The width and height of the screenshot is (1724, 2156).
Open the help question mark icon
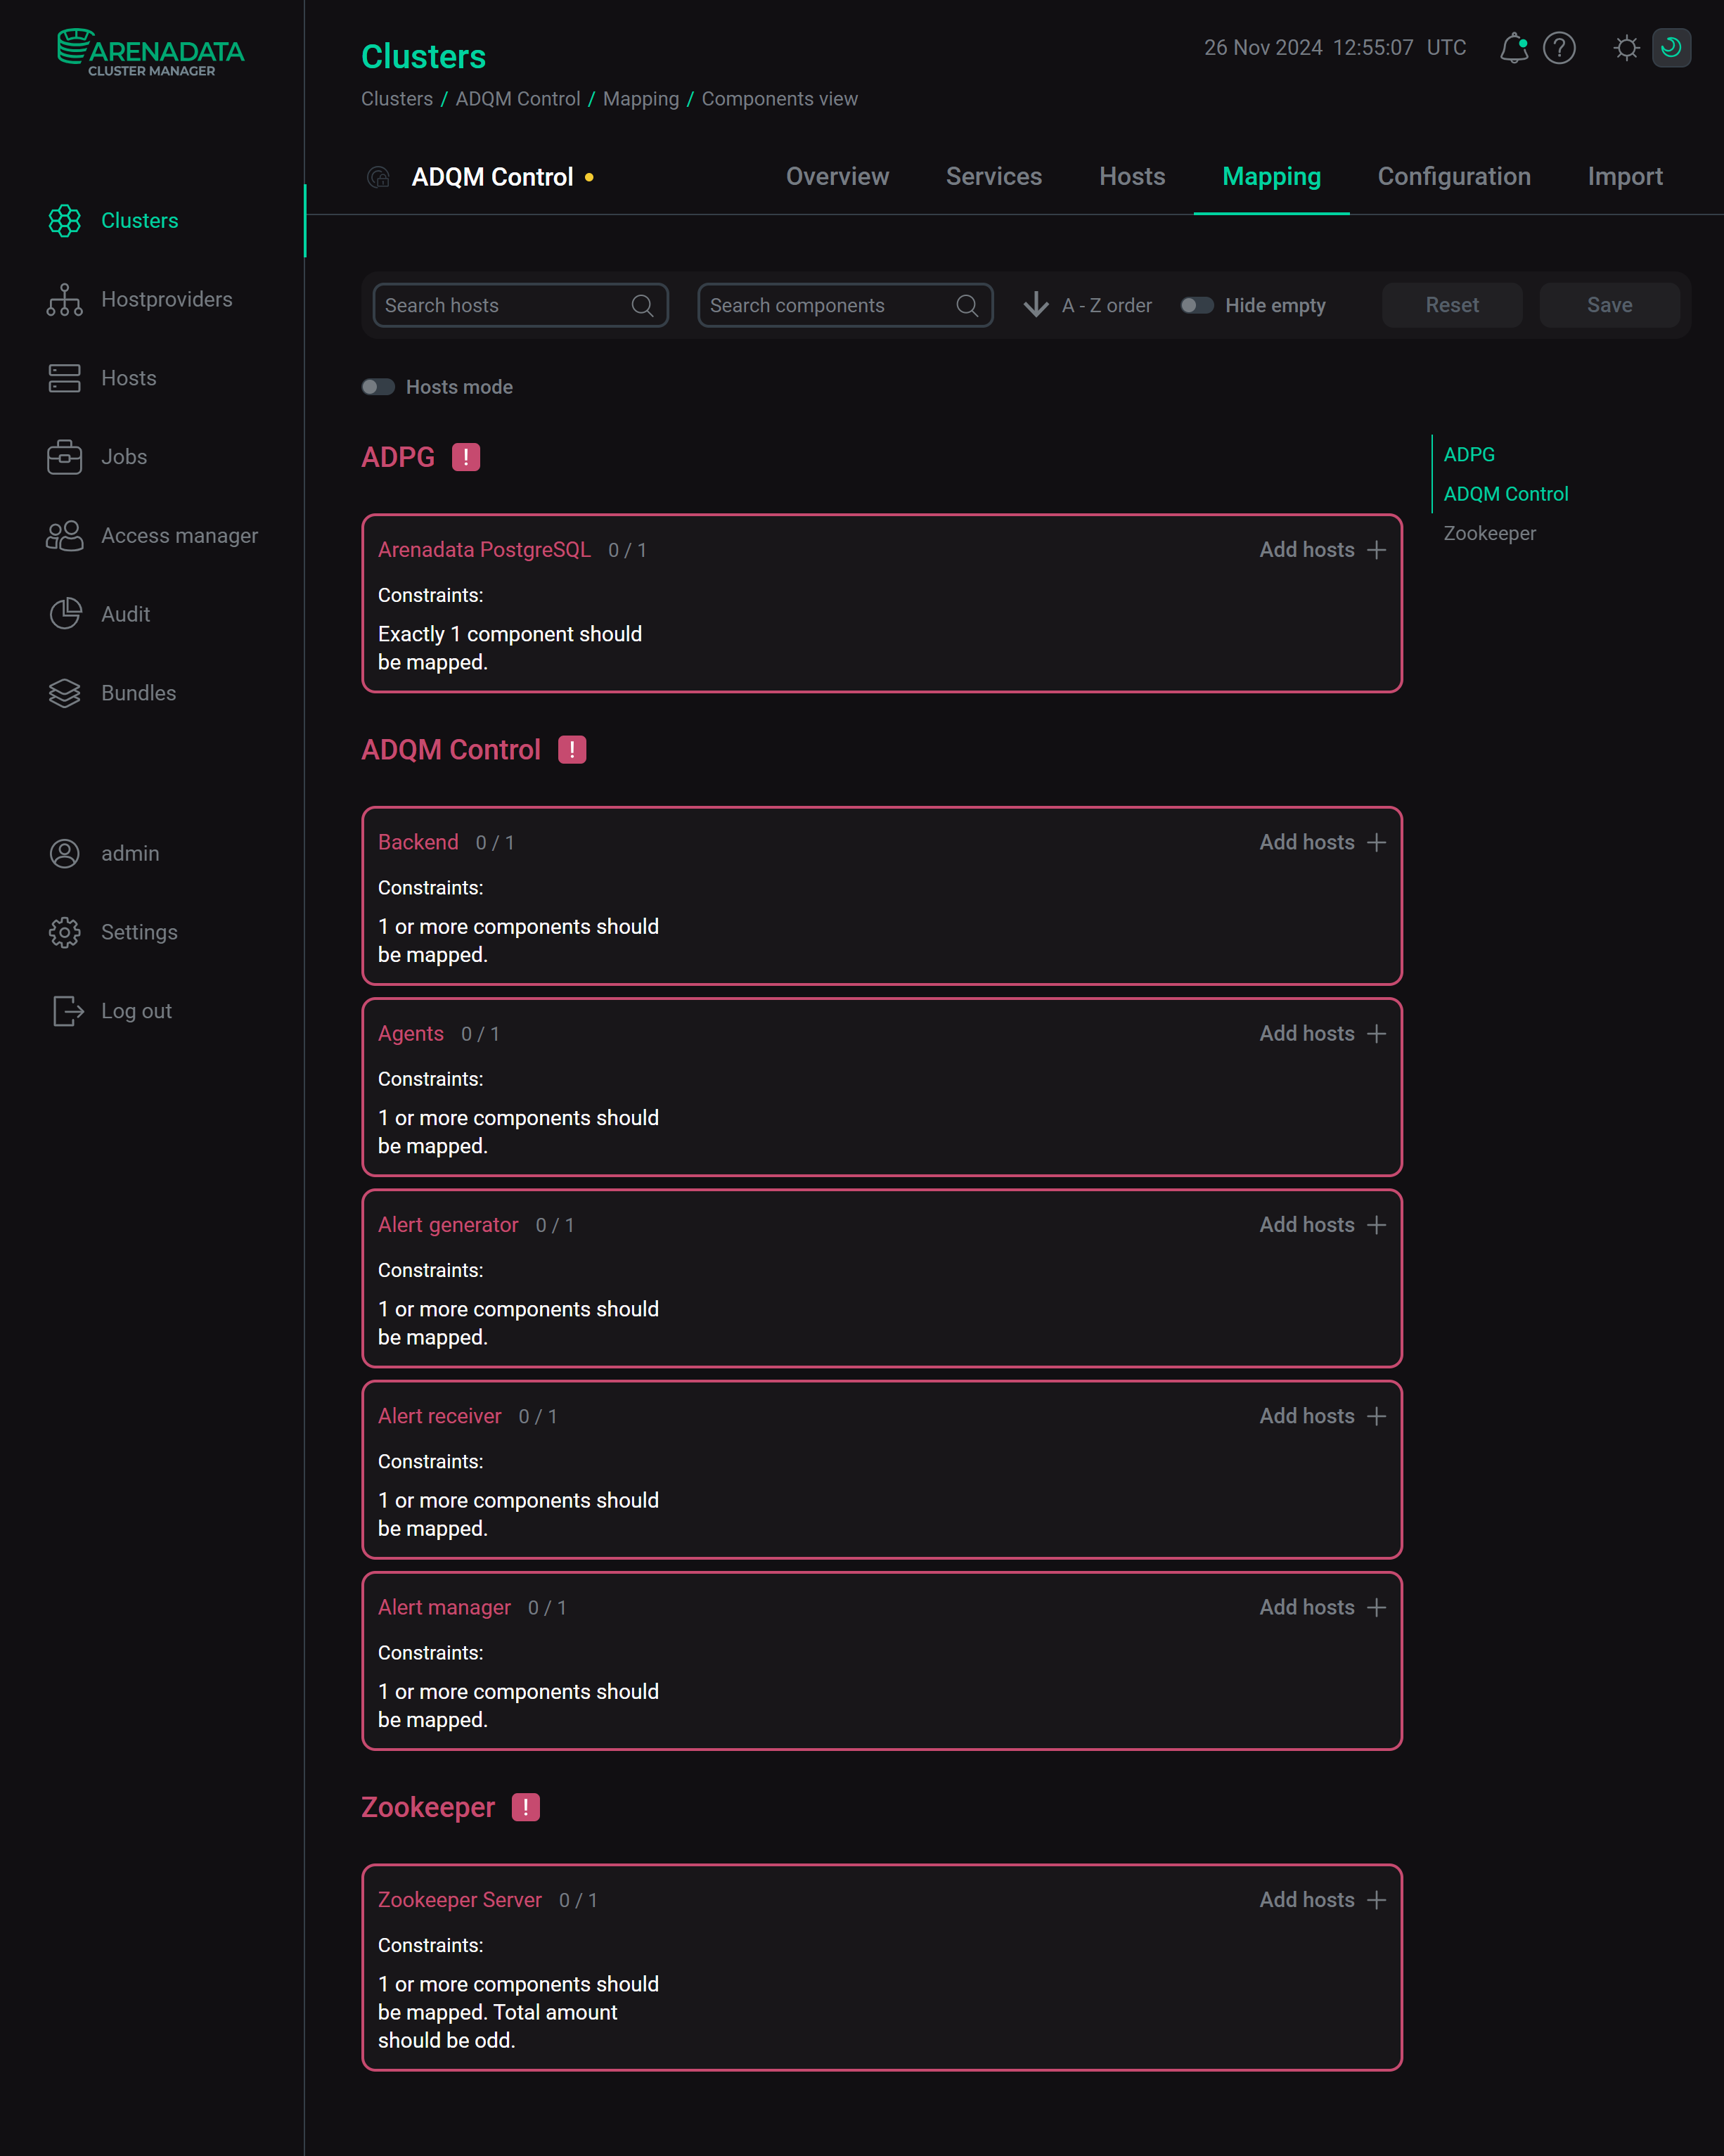[1558, 48]
